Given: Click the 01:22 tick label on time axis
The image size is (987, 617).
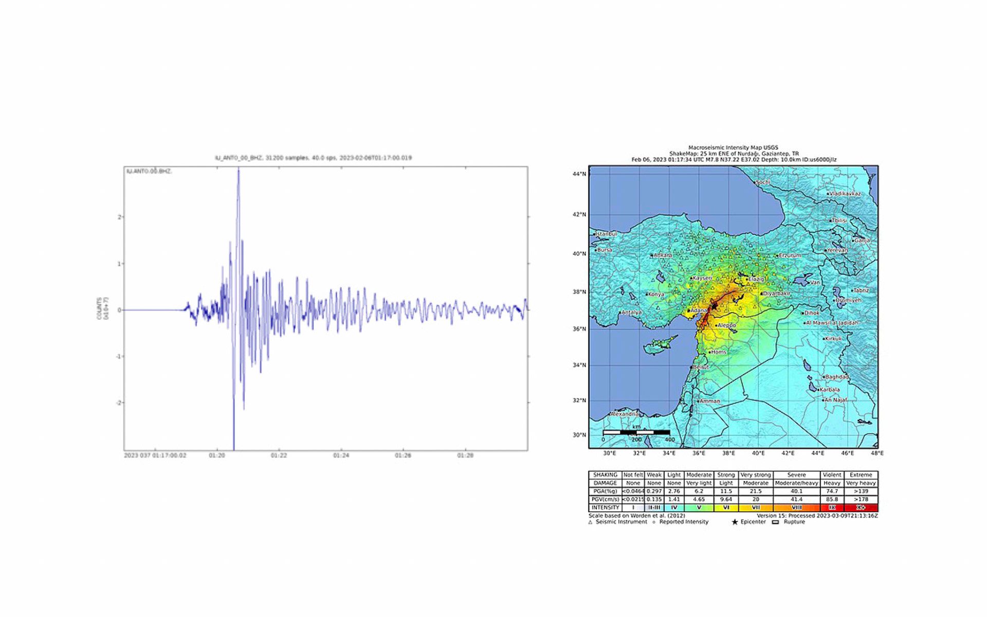Looking at the screenshot, I should [279, 456].
